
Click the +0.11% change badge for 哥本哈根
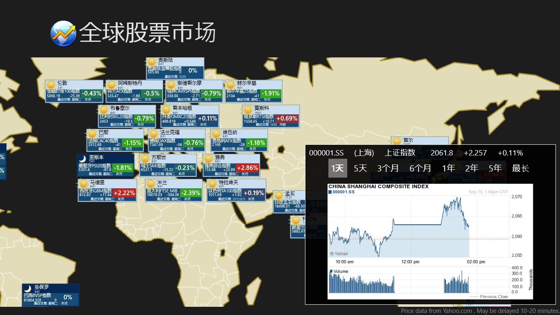pyautogui.click(x=207, y=119)
